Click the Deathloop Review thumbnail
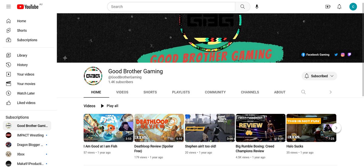 [x=159, y=128]
